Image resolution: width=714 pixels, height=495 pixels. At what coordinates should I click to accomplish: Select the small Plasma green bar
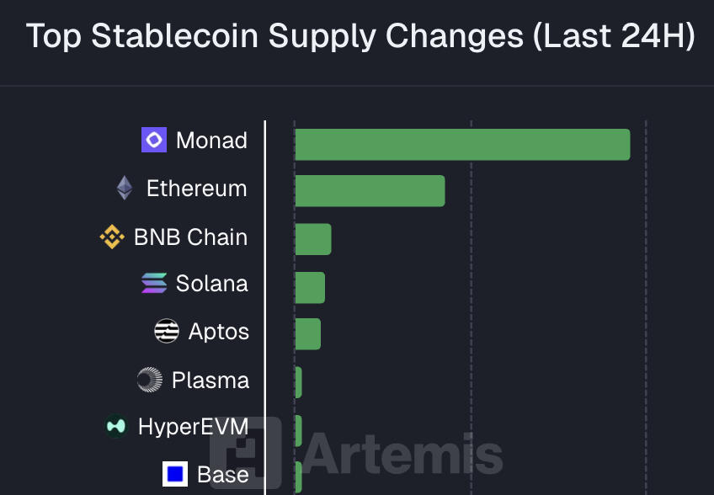point(298,382)
